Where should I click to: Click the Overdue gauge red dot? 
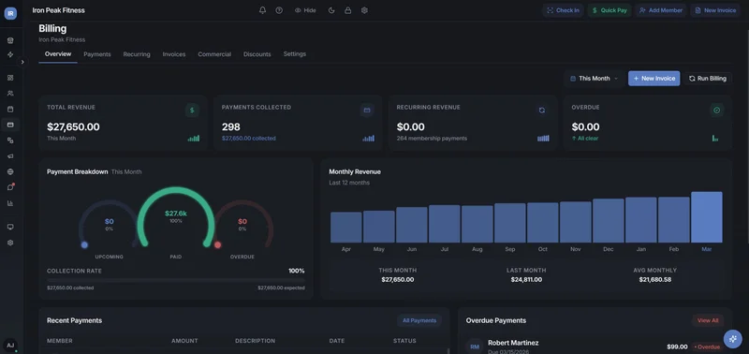[x=218, y=245]
